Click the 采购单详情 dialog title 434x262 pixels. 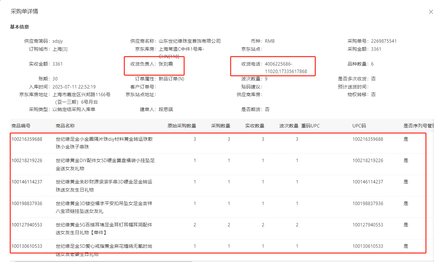[24, 12]
